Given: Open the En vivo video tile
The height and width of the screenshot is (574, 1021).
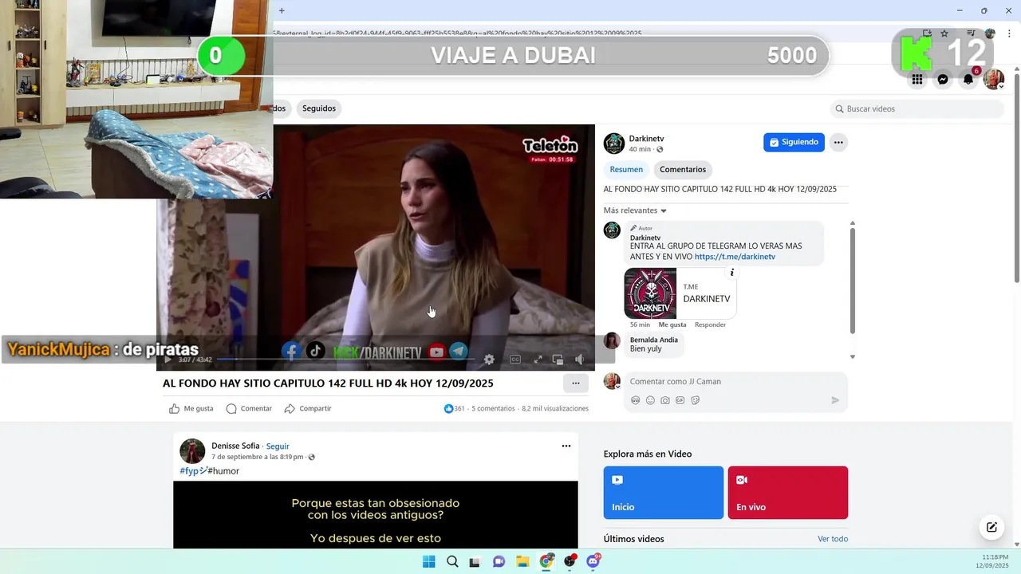Looking at the screenshot, I should tap(788, 493).
